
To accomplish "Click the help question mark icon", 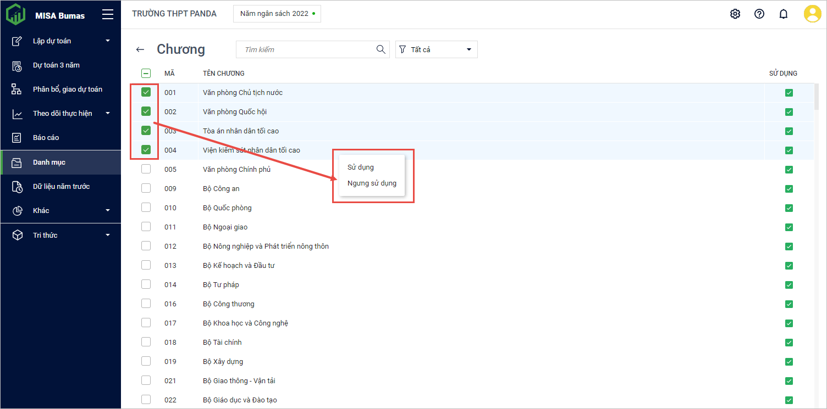I will tap(759, 14).
